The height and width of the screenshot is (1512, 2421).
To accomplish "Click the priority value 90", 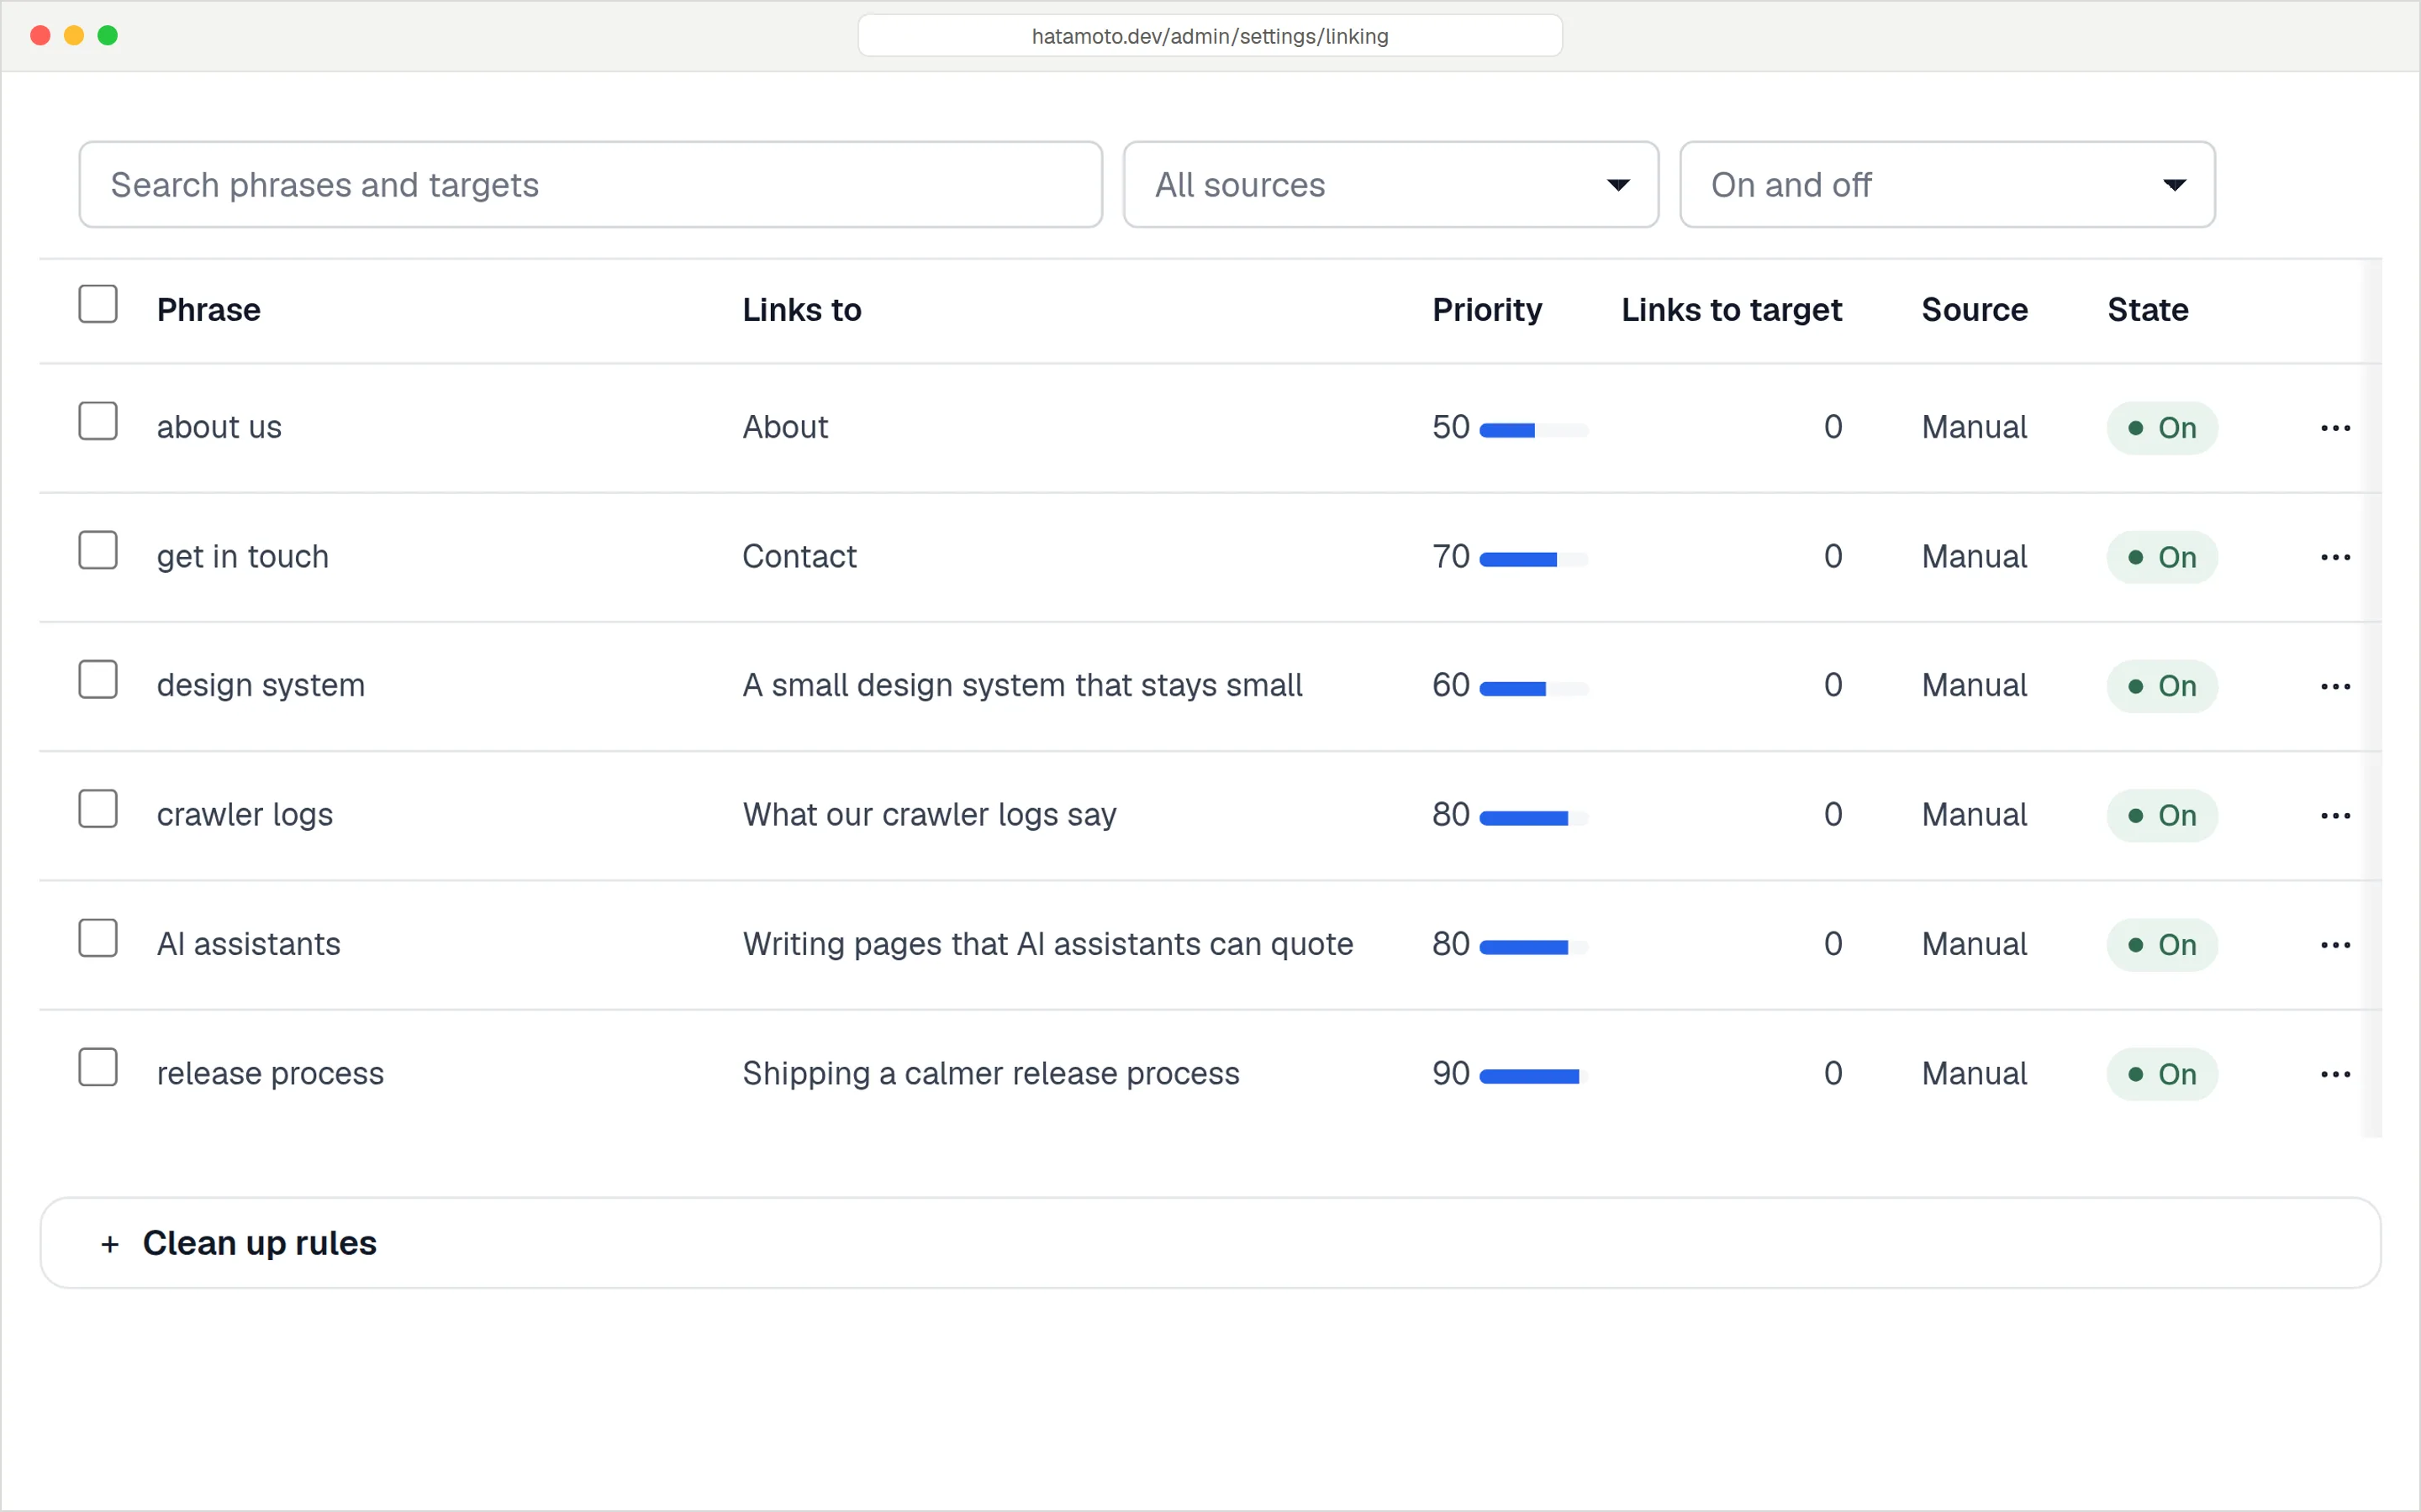I will click(1451, 1074).
